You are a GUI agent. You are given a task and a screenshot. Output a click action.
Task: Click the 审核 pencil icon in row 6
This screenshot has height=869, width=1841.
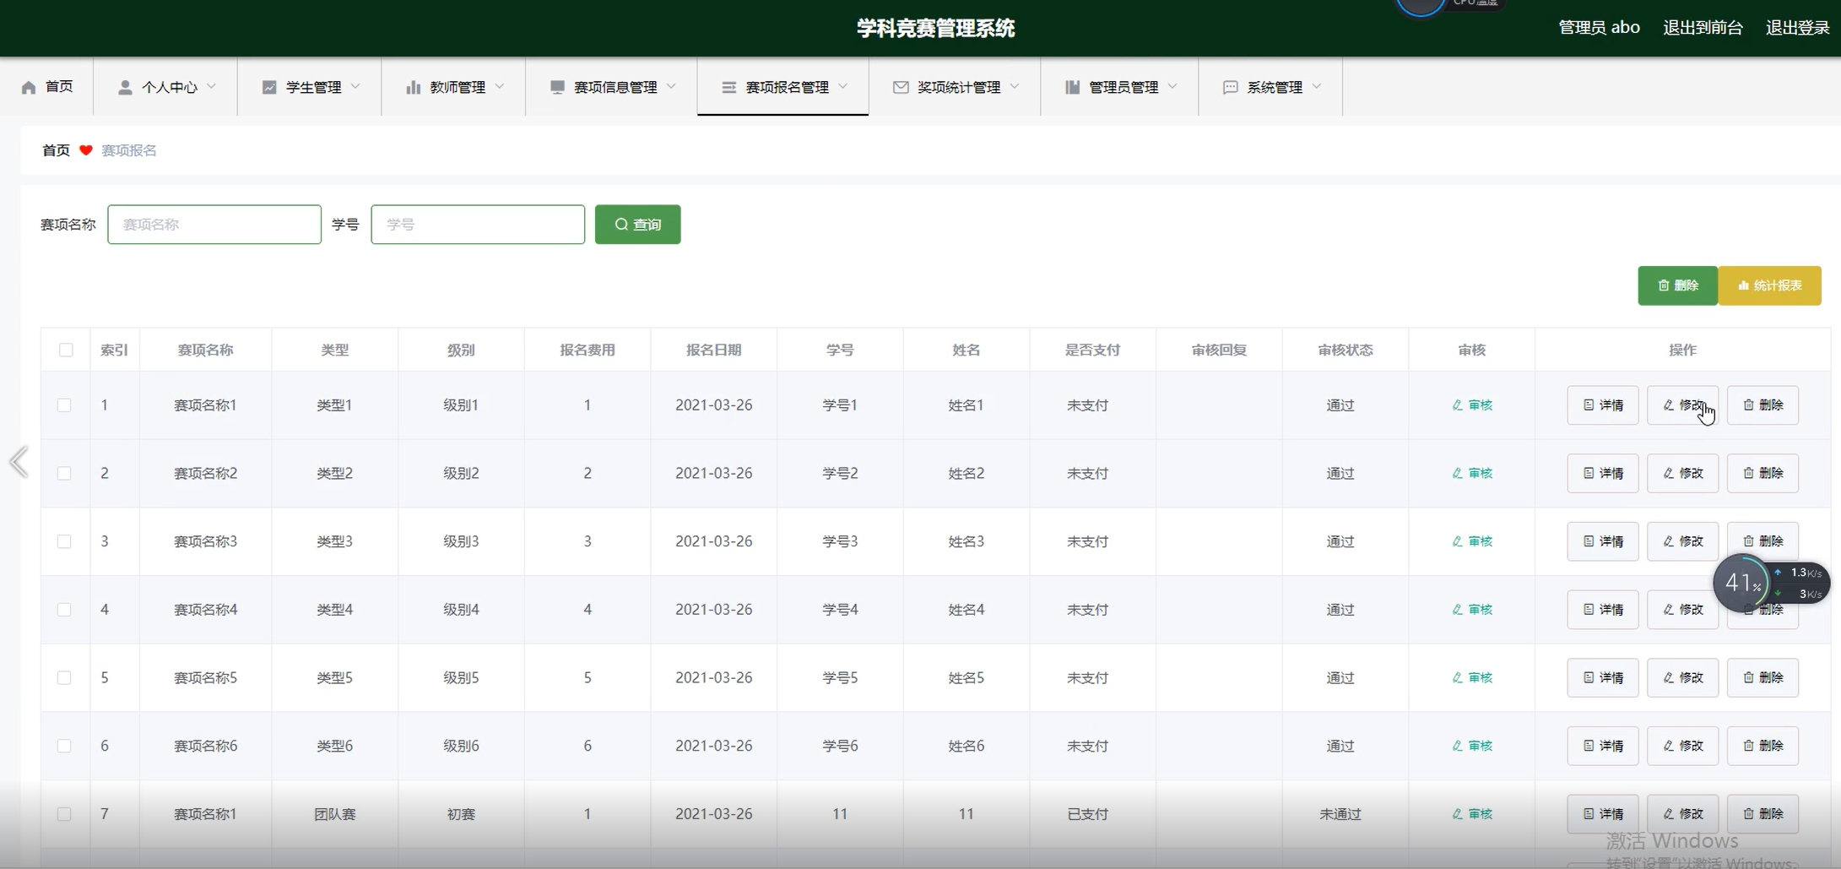pyautogui.click(x=1457, y=746)
